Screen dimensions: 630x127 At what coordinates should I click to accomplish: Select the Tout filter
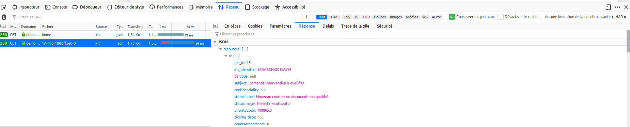[x=321, y=17]
